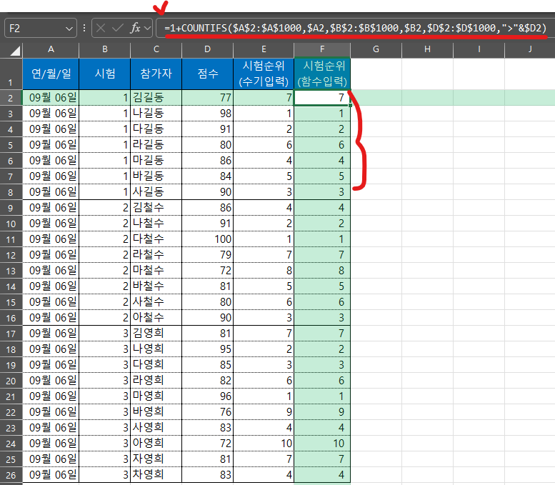Select the cell containing 김길동
The width and height of the screenshot is (555, 485).
click(x=156, y=98)
